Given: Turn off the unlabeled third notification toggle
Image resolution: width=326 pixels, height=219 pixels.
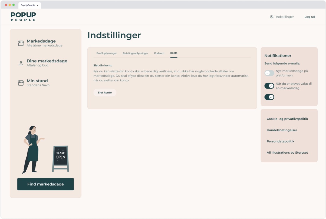Looking at the screenshot, I should tap(269, 97).
